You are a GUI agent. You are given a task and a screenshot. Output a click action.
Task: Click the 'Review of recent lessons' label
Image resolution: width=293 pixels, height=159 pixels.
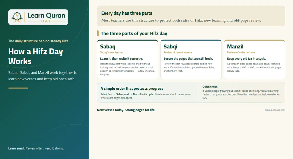point(178,52)
